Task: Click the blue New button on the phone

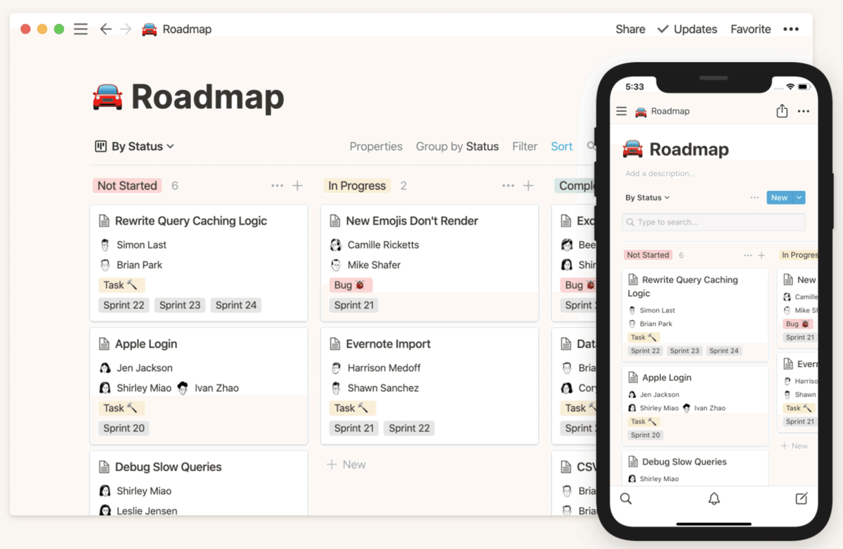Action: point(779,198)
